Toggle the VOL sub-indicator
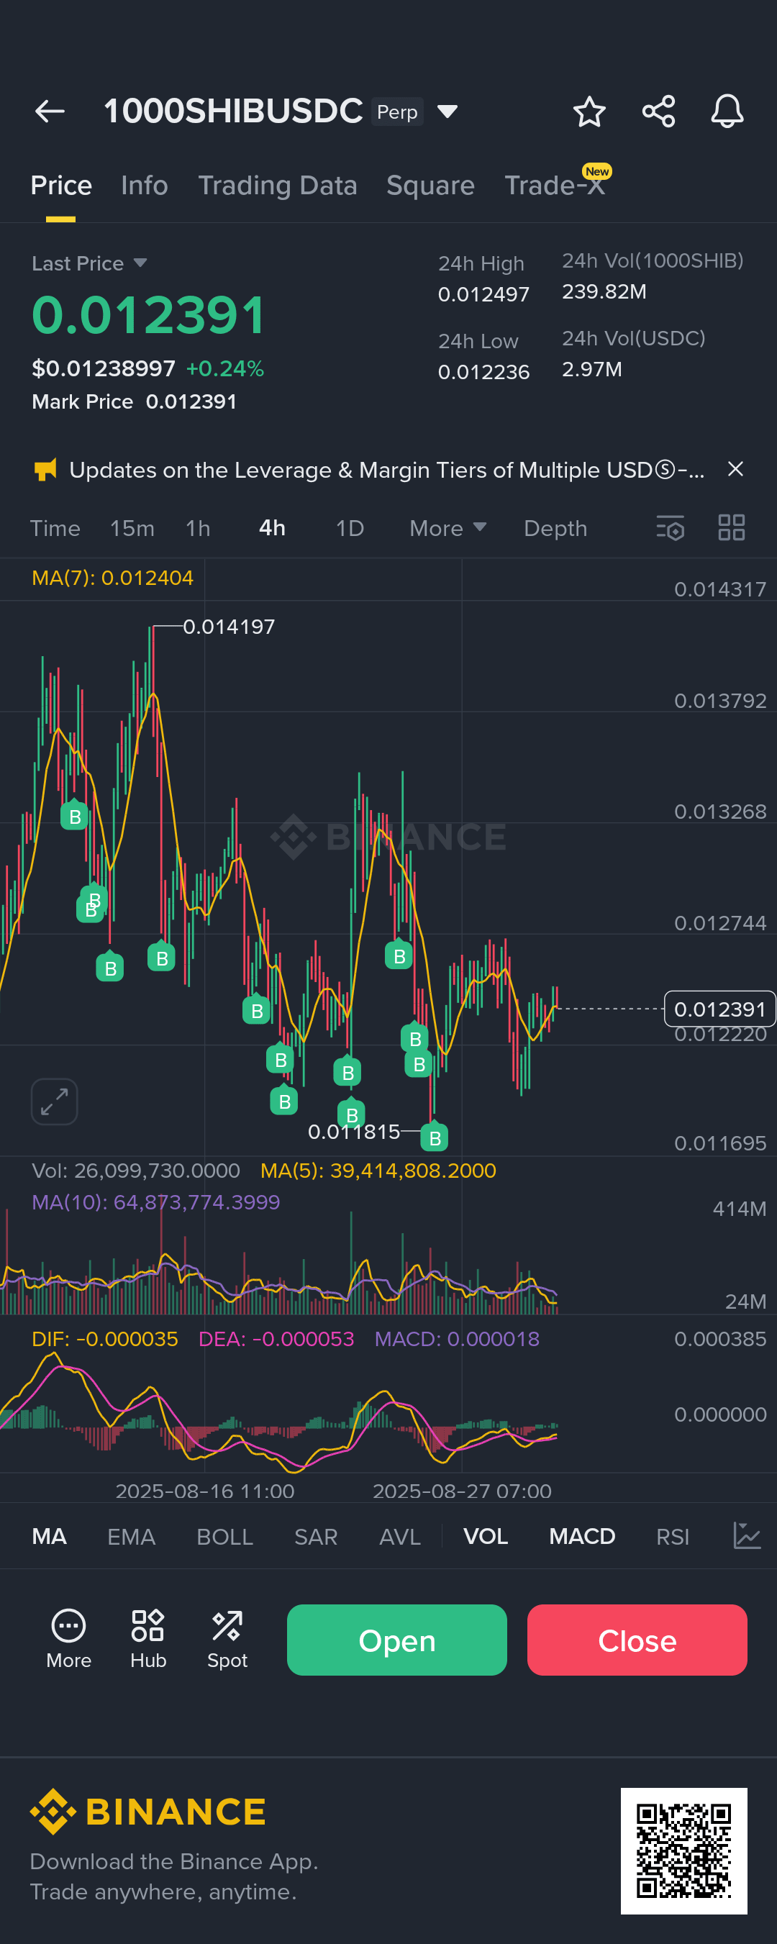This screenshot has height=1944, width=777. [x=486, y=1537]
